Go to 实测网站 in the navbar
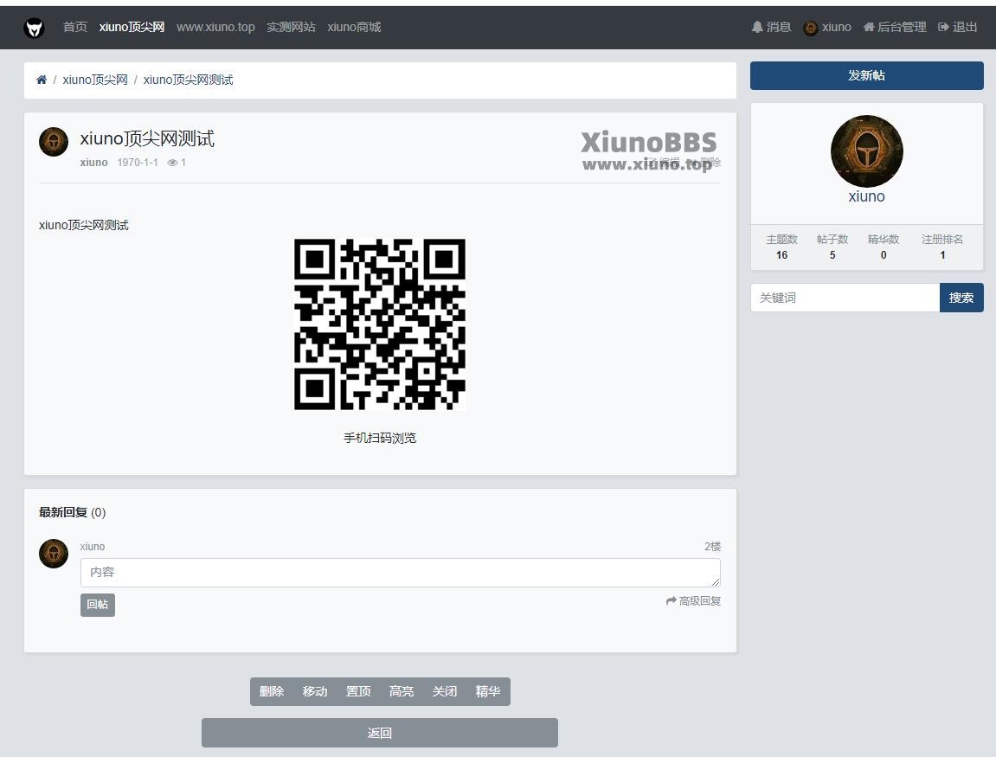996x757 pixels. point(291,27)
